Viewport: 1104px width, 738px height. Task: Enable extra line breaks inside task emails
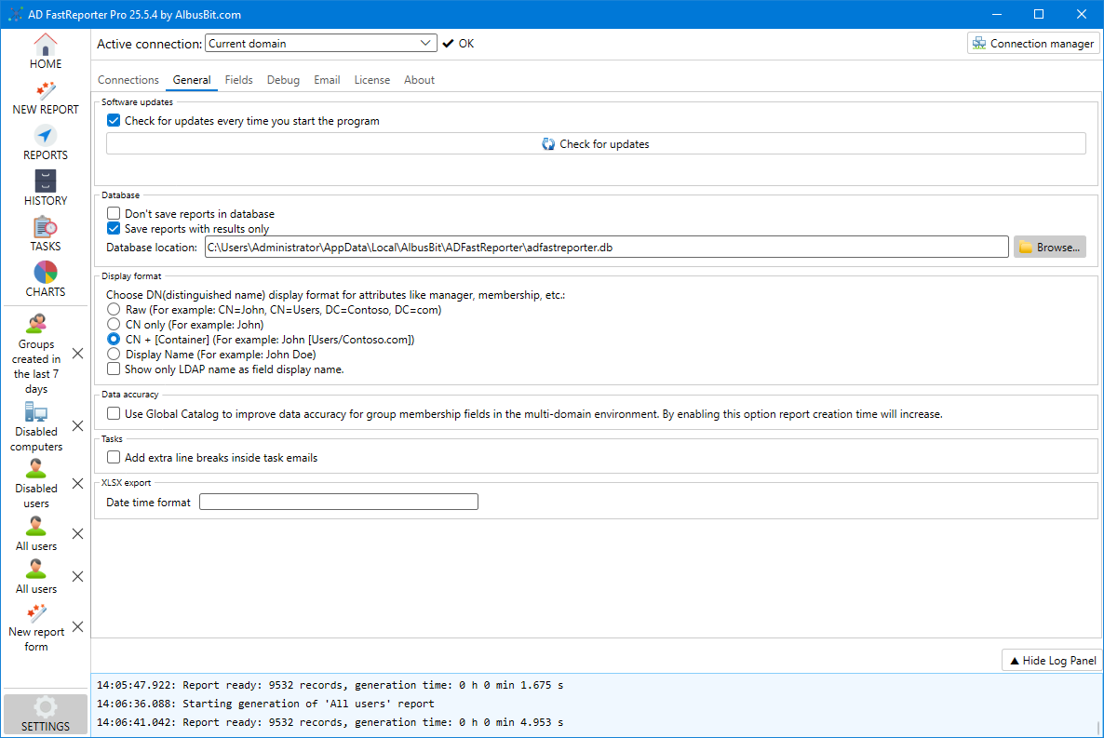tap(114, 457)
